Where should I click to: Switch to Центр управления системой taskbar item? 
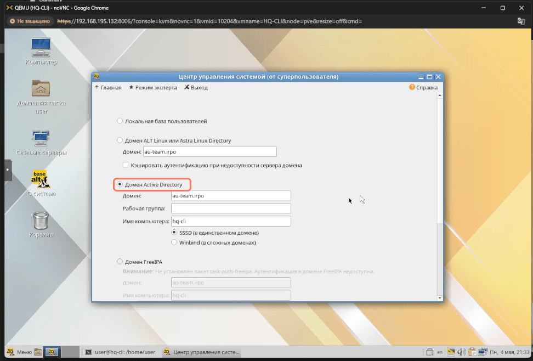pos(202,352)
